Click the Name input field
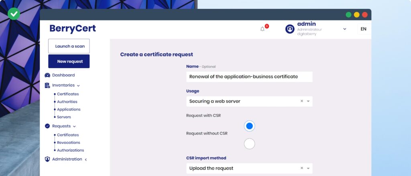411x176 pixels. coord(249,77)
